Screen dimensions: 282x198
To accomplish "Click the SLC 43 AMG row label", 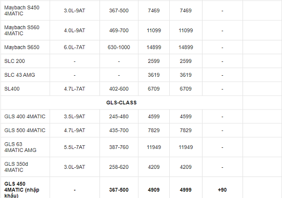I will point(19,75).
